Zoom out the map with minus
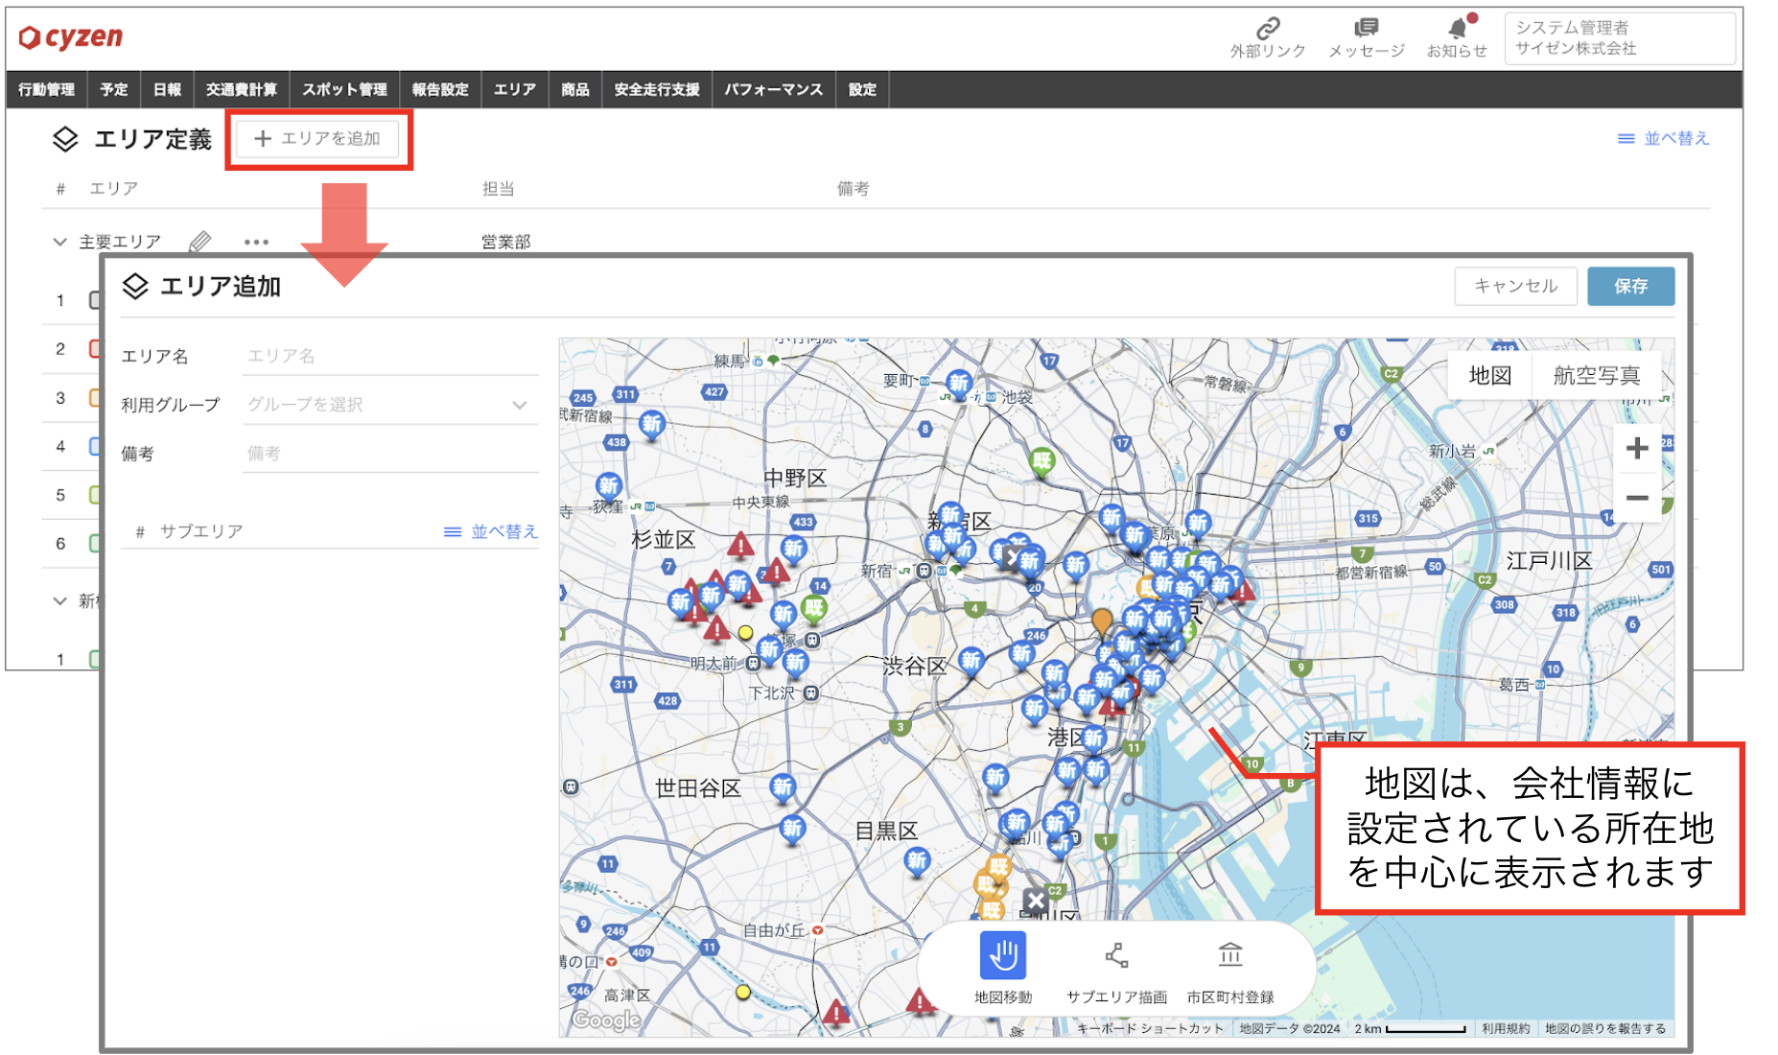 tap(1637, 498)
